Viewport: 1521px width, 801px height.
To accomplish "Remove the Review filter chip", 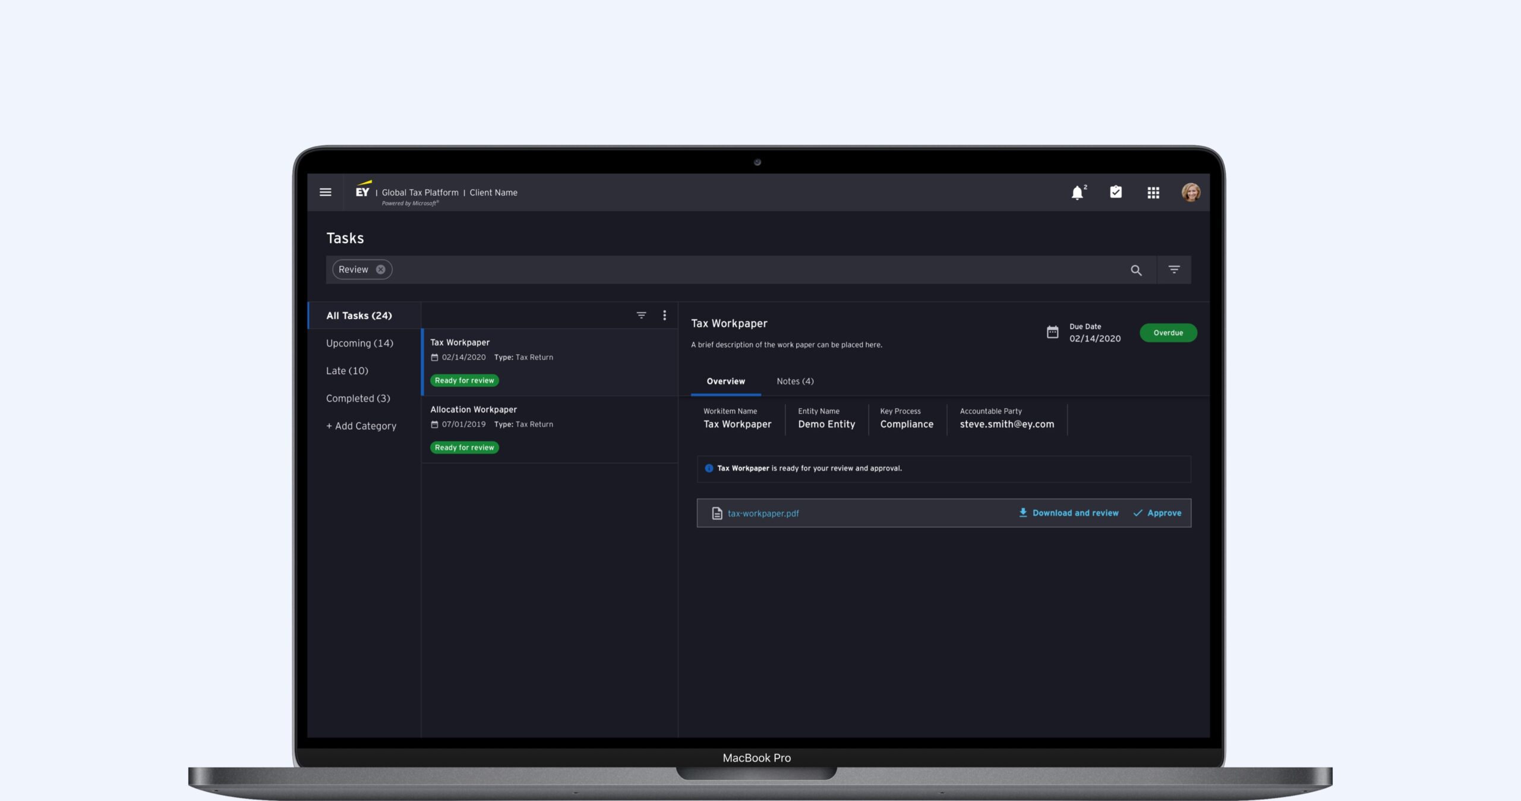I will (380, 269).
